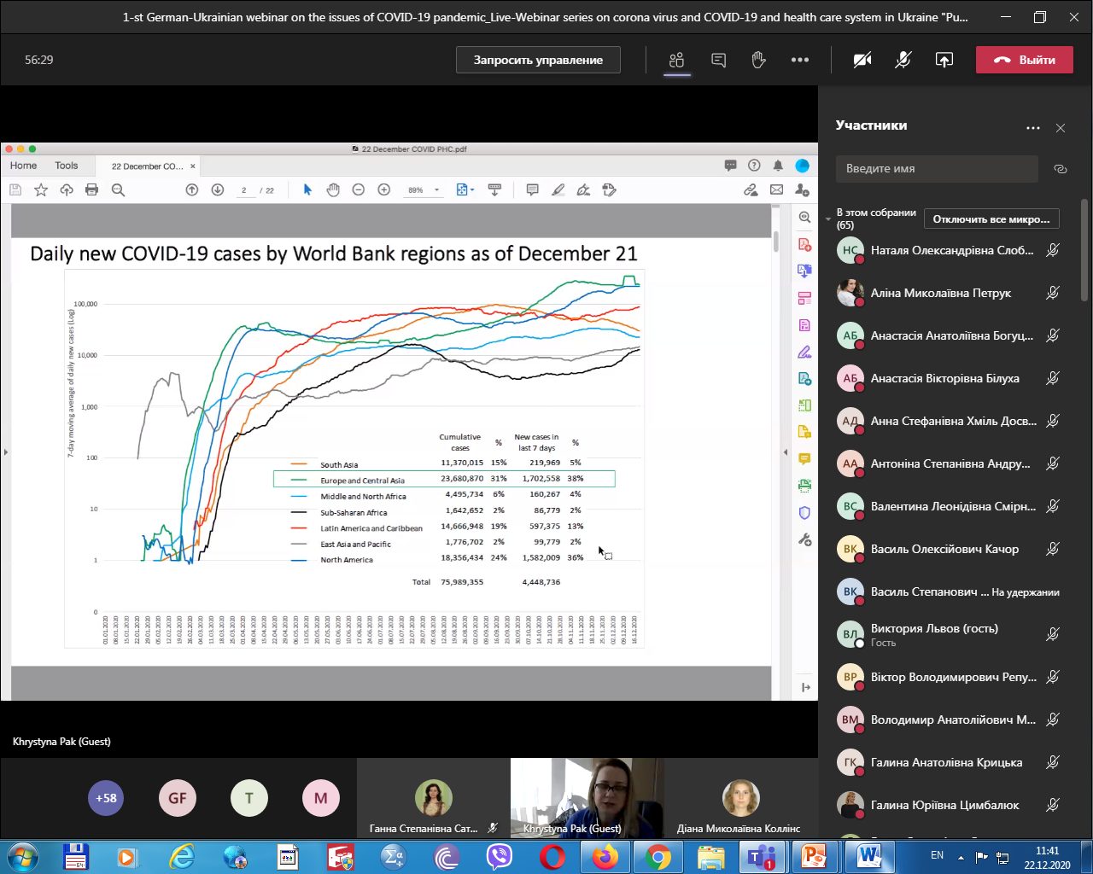This screenshot has width=1093, height=874.
Task: Click the share content tray icon
Action: pyautogui.click(x=944, y=60)
